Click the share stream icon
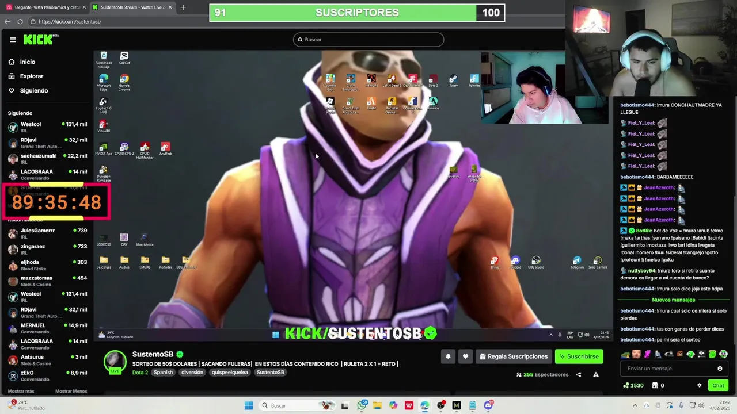 [579, 375]
